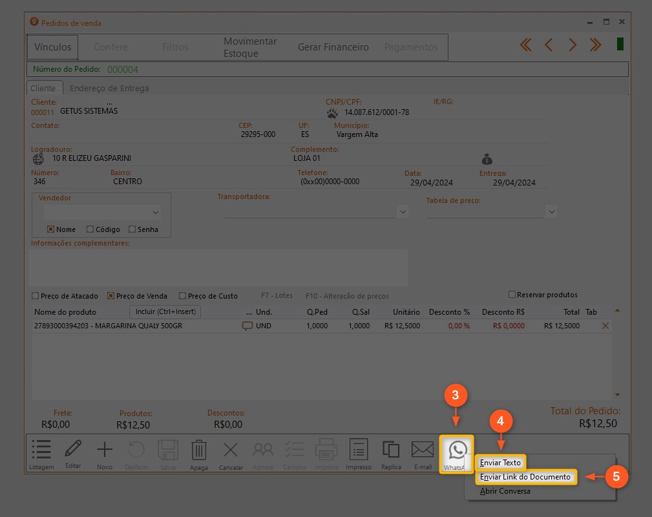Open the Listagem list view icon
Image resolution: width=652 pixels, height=517 pixels.
[41, 452]
